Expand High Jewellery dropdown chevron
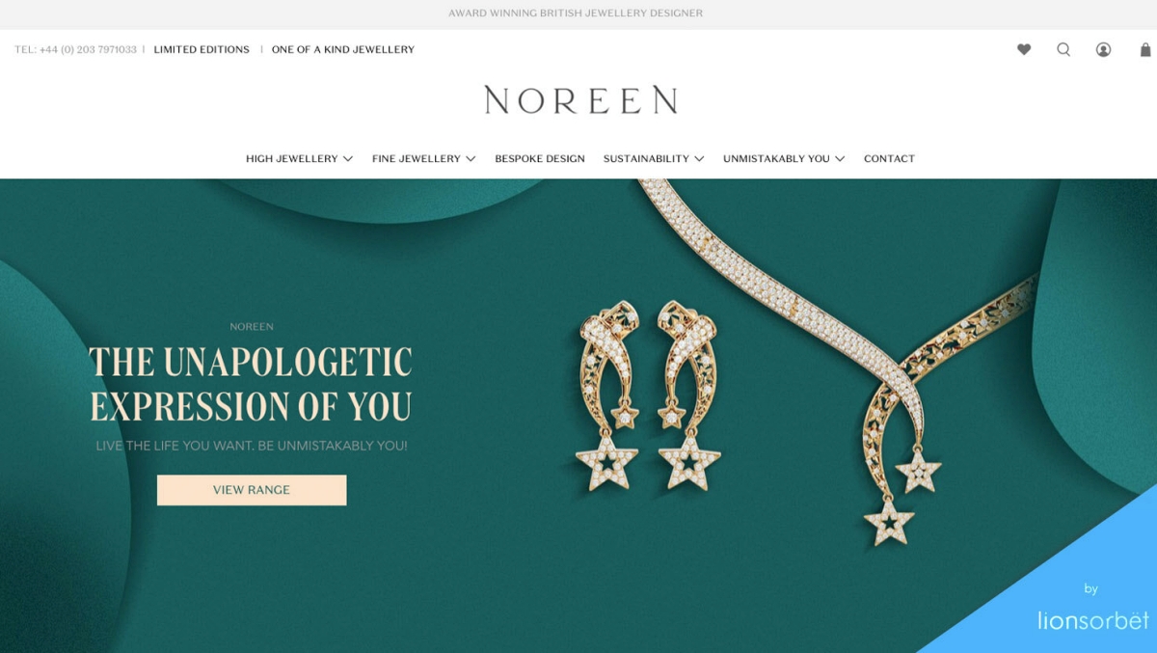 [348, 159]
